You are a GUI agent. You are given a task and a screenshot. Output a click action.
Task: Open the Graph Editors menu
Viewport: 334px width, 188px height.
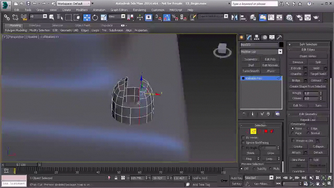click(119, 10)
